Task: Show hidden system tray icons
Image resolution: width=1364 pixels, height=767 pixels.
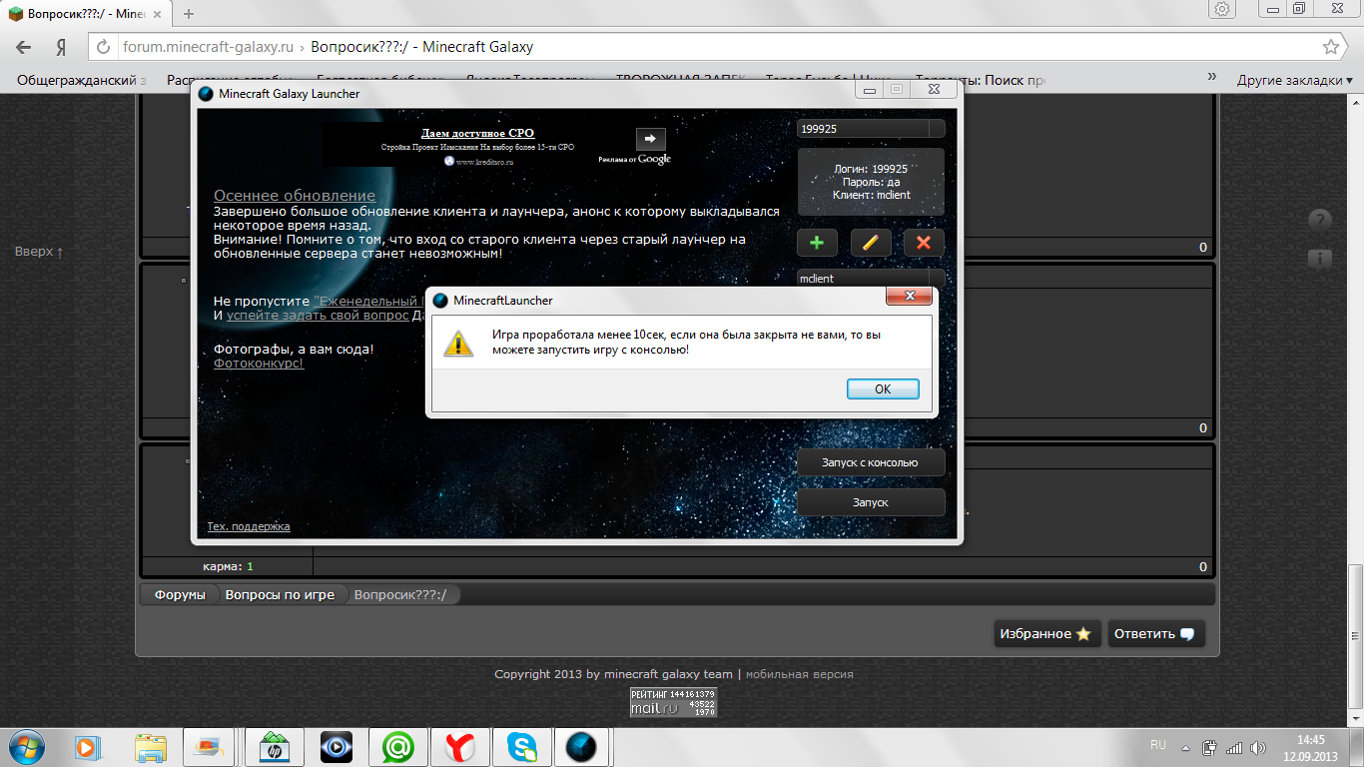Action: (1185, 747)
